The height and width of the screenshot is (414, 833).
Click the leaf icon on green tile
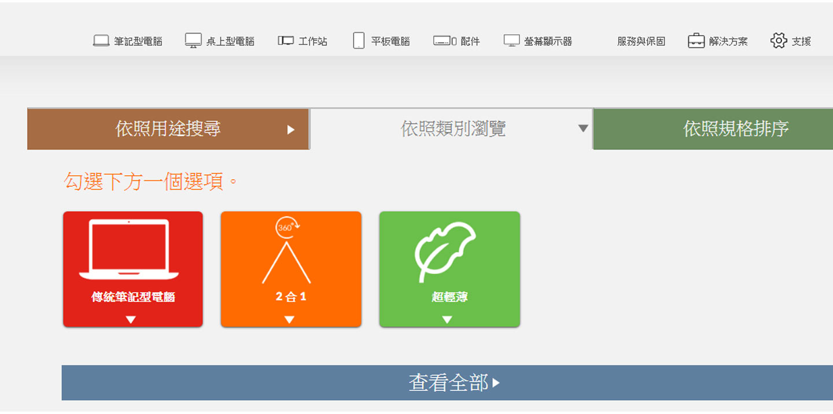point(445,252)
